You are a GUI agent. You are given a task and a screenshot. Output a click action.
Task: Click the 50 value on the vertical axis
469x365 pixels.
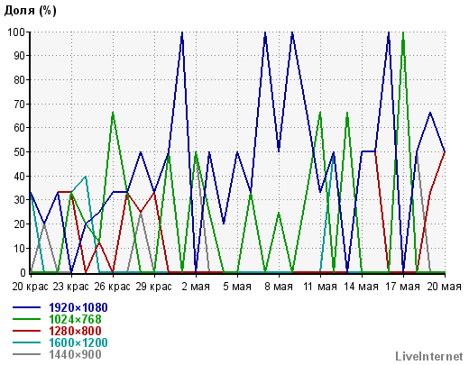20,152
